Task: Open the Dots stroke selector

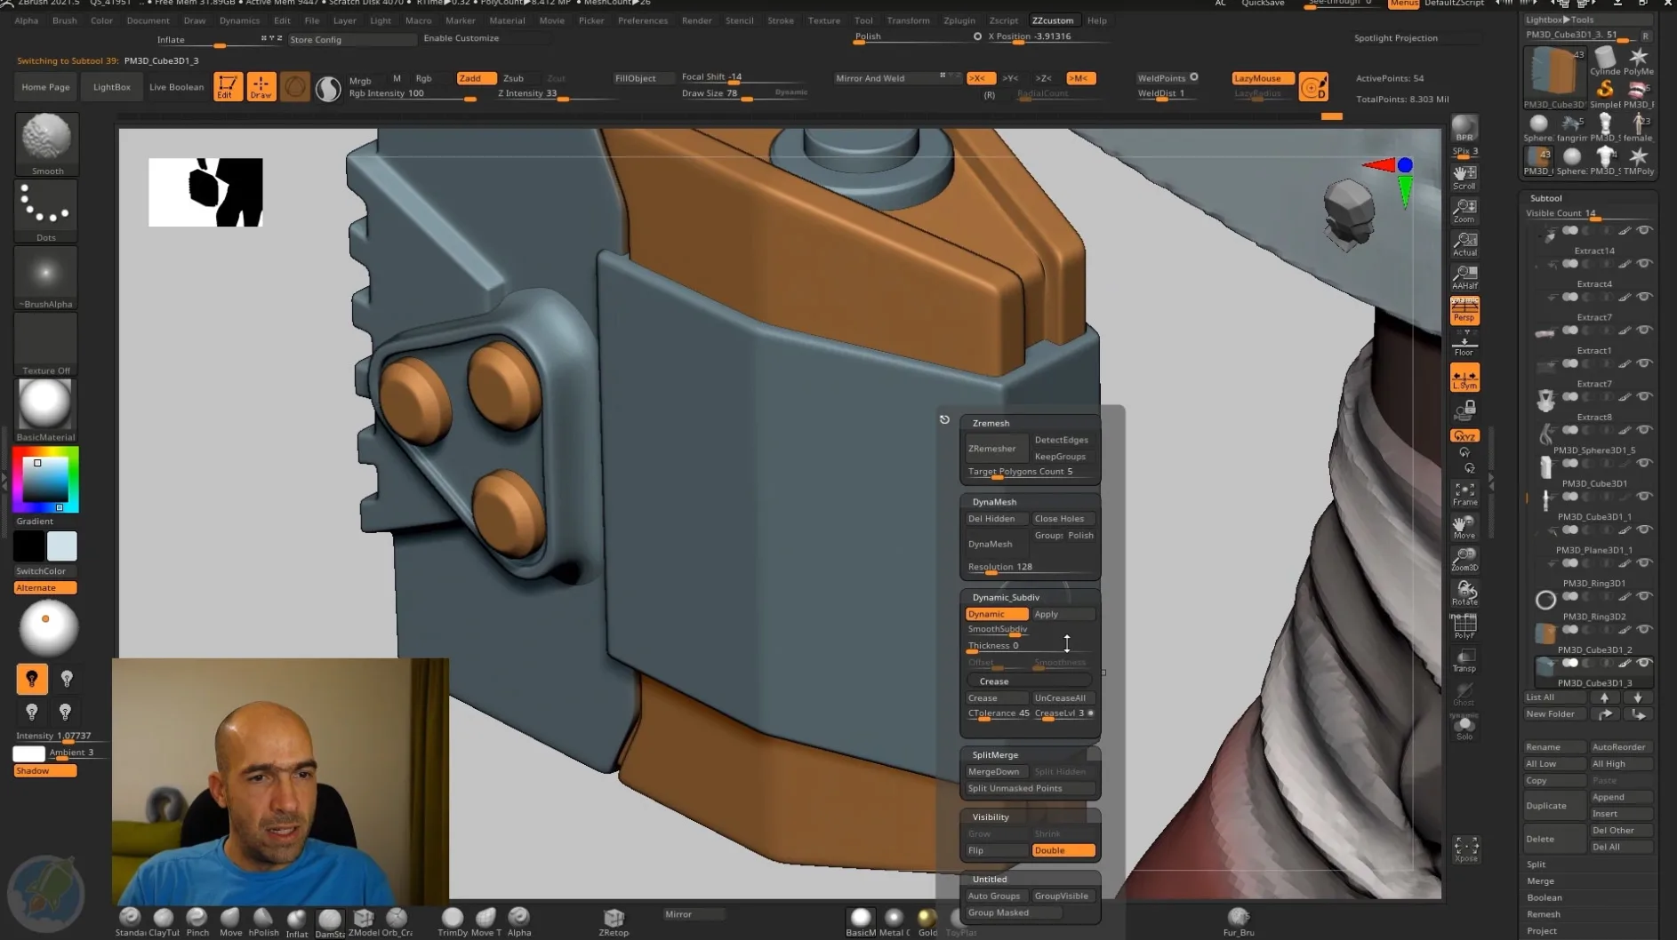Action: [46, 211]
